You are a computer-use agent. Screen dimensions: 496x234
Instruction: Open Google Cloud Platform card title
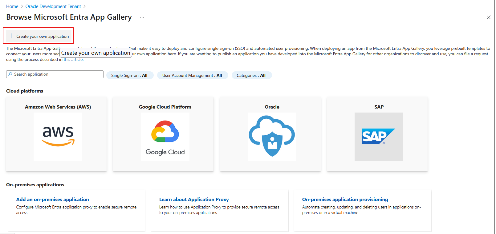pos(165,107)
